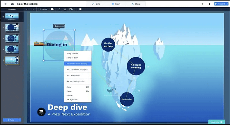Go to the next slide arrow
Screen dimensions: 230x125
(210, 4)
